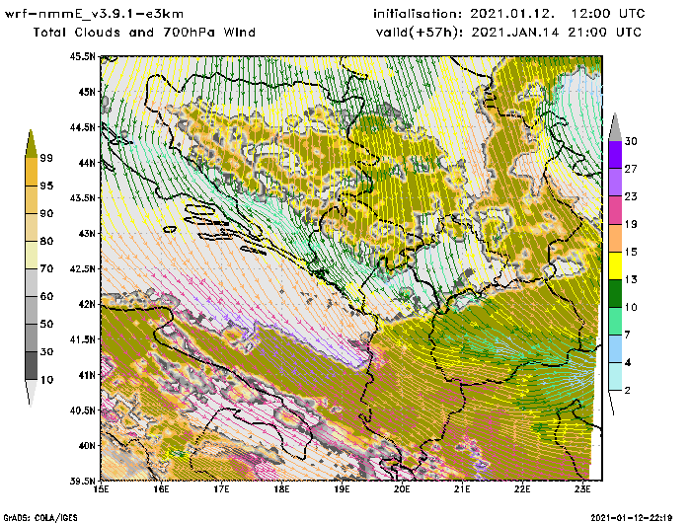Select the 95–99 orange cloud legend swatch

(31, 172)
